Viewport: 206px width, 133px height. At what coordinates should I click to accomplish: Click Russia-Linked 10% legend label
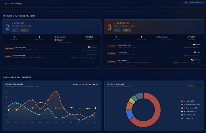pyautogui.click(x=193, y=105)
